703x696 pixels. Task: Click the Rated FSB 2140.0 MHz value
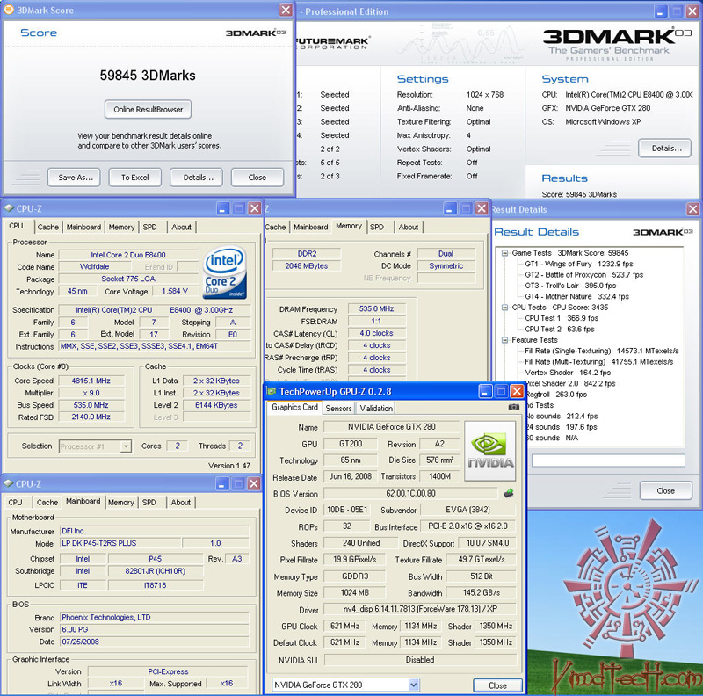click(x=91, y=417)
